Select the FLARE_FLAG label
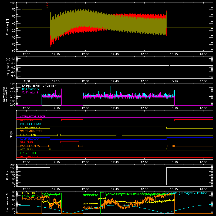 pyautogui.click(x=28, y=135)
